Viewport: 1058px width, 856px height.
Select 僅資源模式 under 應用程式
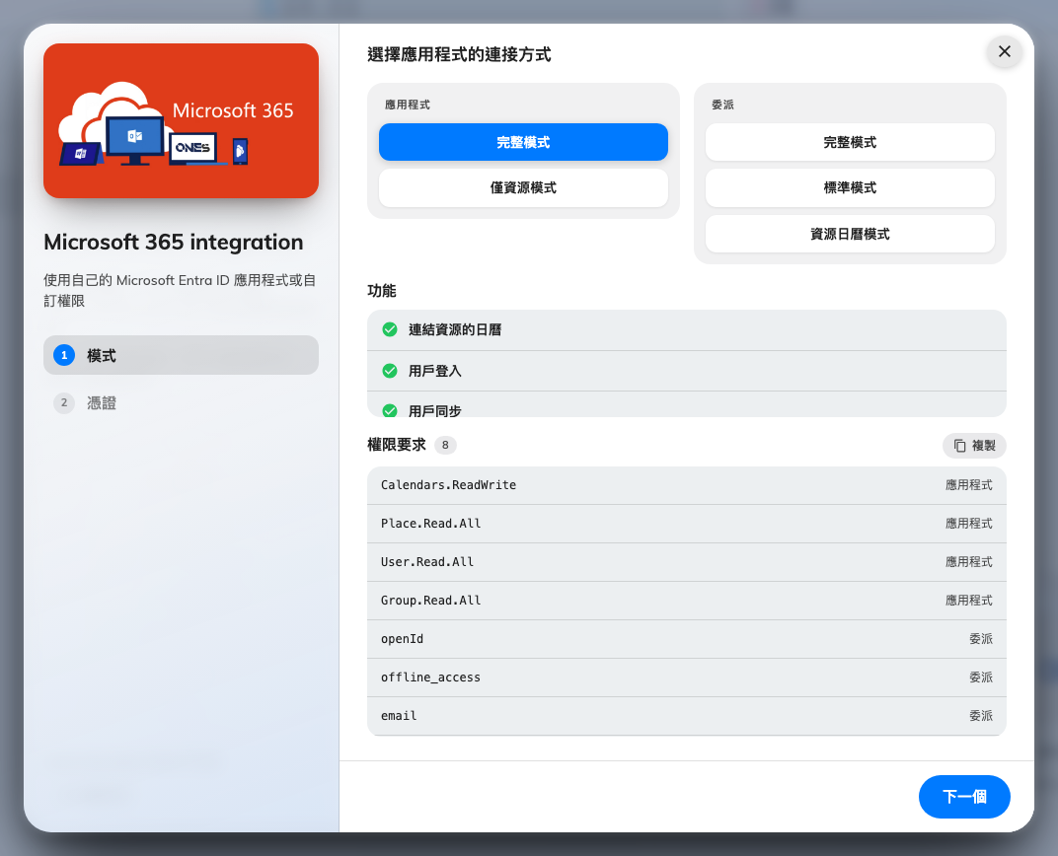pyautogui.click(x=523, y=187)
